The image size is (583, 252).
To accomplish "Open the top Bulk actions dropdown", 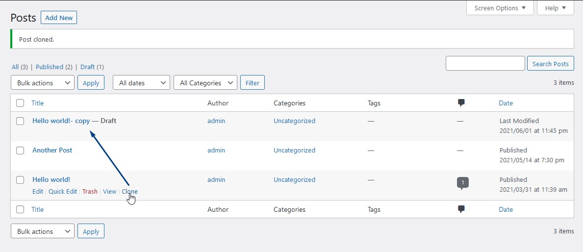I will pos(43,83).
